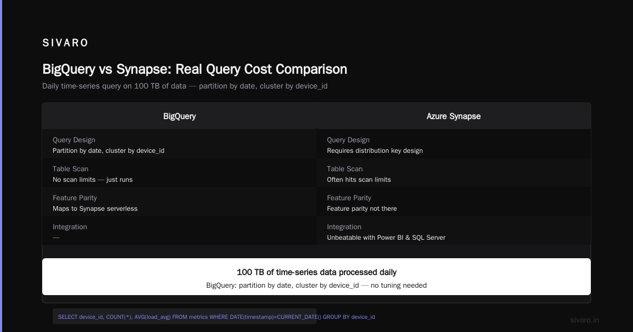Click the SIVARO logo text
Viewport: 633px width, 332px height.
[65, 43]
